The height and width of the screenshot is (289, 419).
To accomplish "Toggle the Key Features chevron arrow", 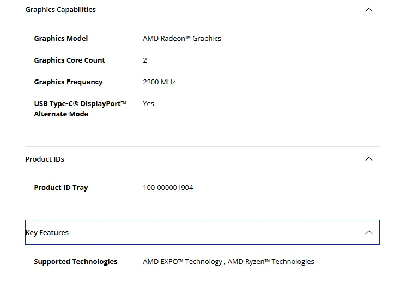I will point(369,232).
